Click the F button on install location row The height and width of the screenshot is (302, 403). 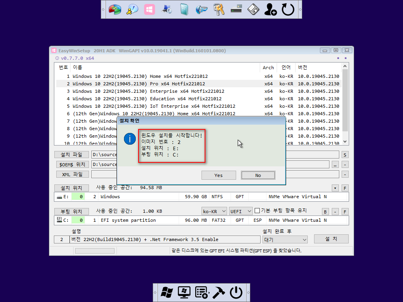point(345,188)
